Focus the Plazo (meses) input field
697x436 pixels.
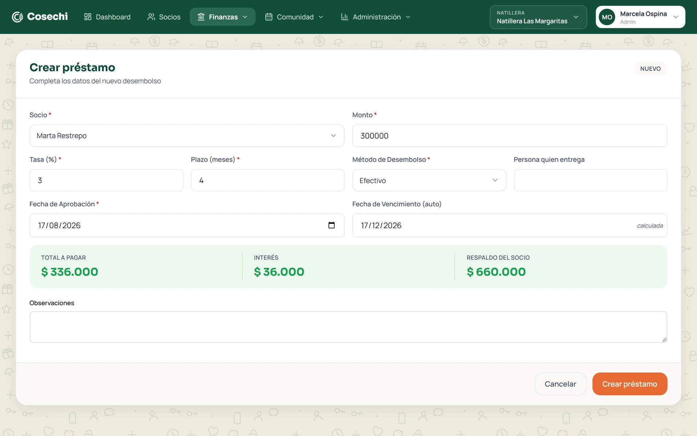[268, 180]
